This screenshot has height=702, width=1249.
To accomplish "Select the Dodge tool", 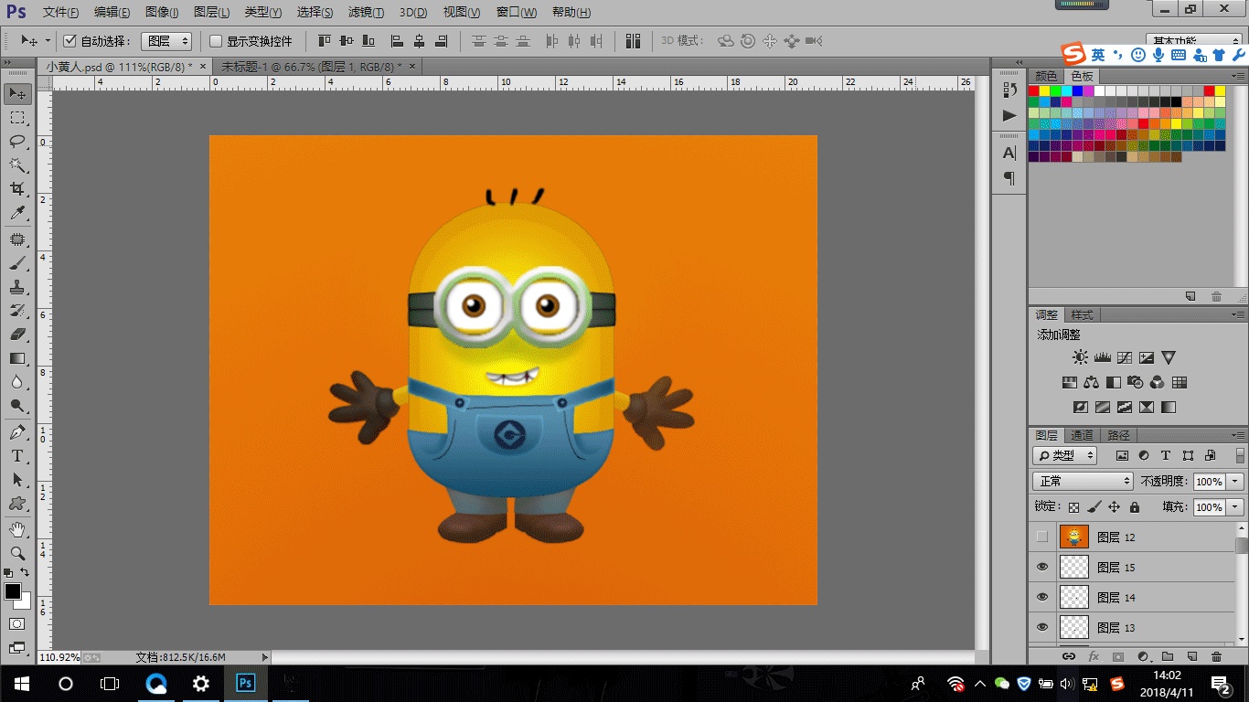I will pos(17,406).
